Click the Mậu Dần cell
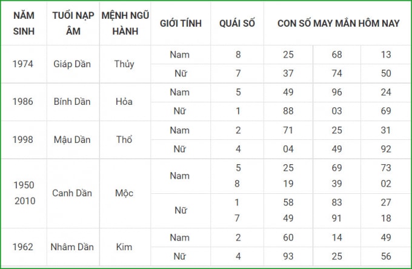 [x=72, y=139]
